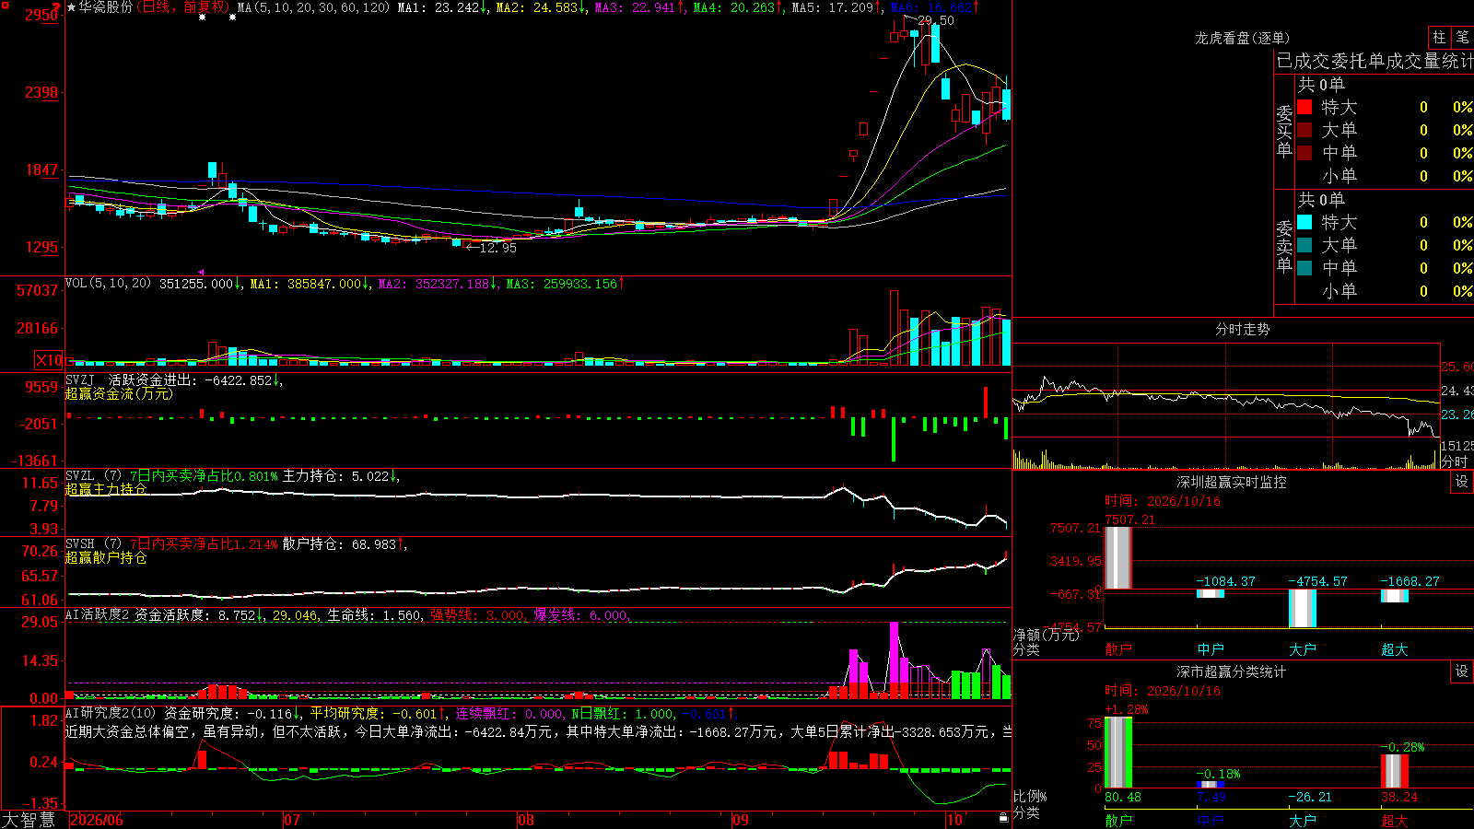Open 设 settings for 深市超赢分类统计
The width and height of the screenshot is (1474, 829).
tap(1462, 671)
